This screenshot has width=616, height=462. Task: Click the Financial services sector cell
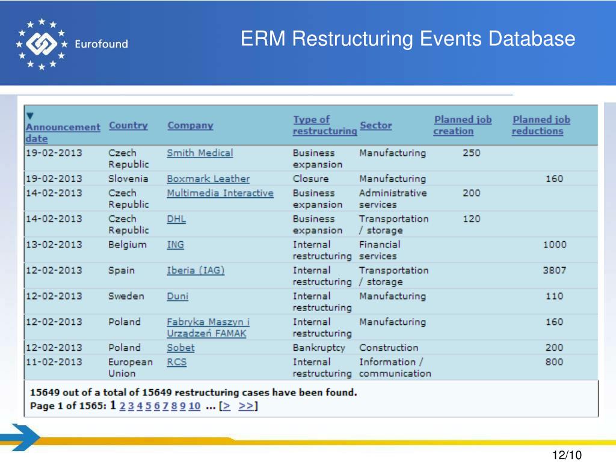coord(380,250)
